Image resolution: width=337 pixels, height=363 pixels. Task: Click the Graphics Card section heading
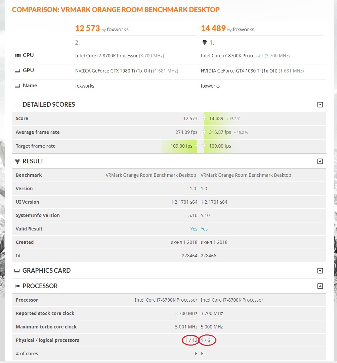pyautogui.click(x=46, y=270)
